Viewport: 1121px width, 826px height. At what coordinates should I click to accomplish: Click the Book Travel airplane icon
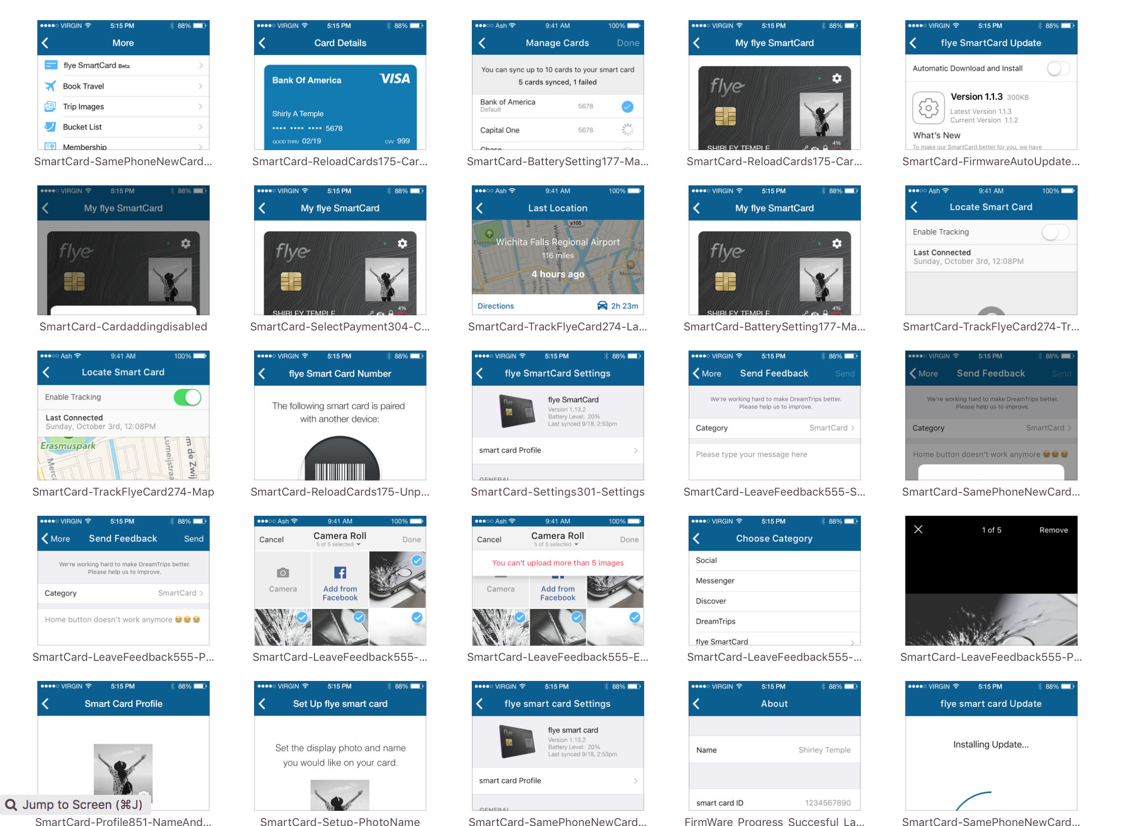pyautogui.click(x=50, y=86)
